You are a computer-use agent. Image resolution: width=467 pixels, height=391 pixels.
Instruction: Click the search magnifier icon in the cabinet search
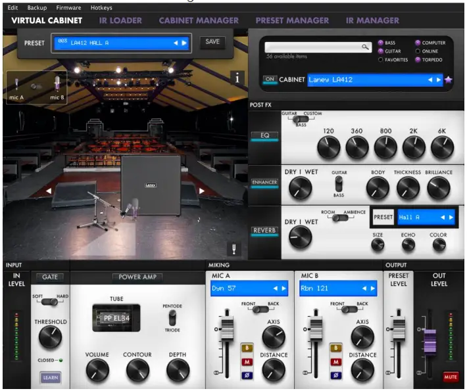(x=365, y=47)
